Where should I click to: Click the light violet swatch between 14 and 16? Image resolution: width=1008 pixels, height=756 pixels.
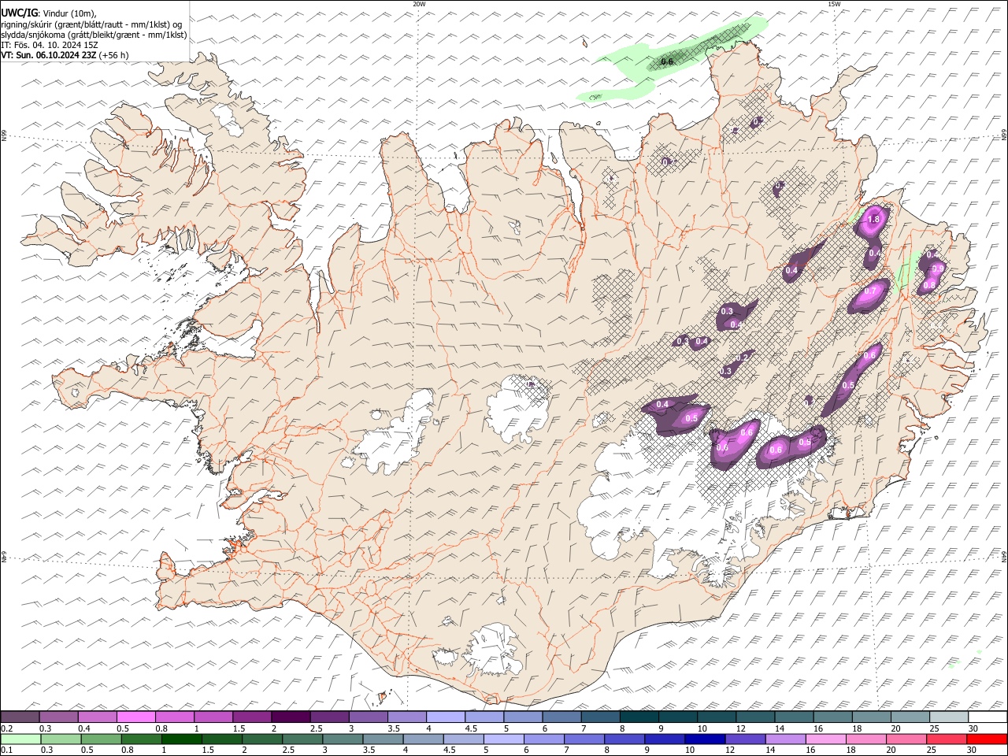(x=786, y=739)
